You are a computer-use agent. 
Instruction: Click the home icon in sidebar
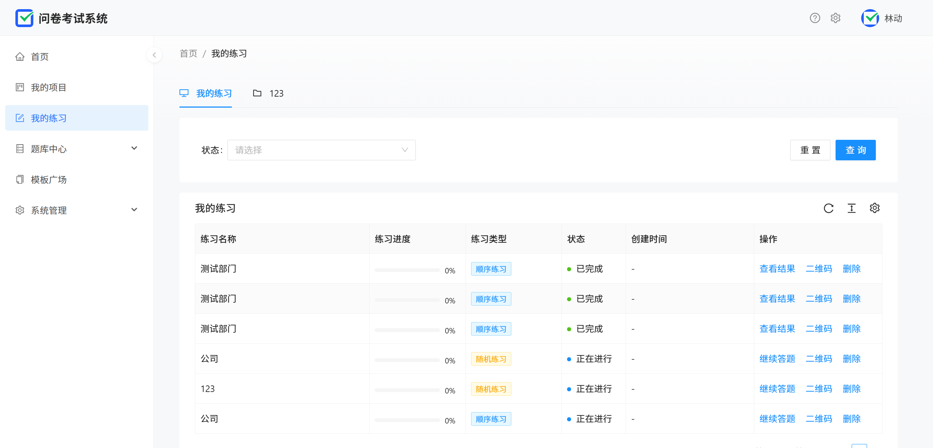(x=20, y=57)
